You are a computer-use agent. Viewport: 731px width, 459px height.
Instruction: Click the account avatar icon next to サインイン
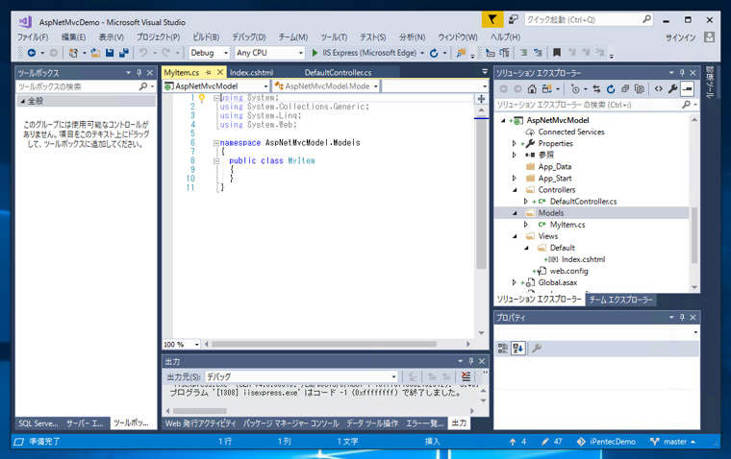(709, 37)
